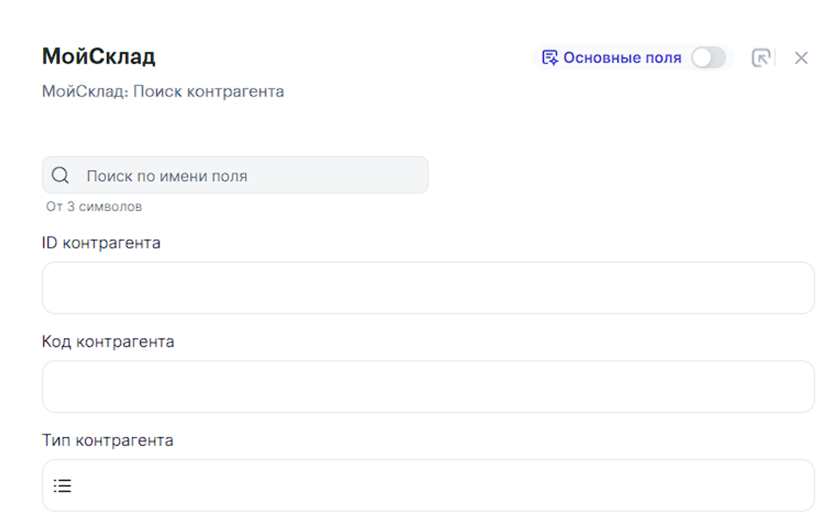The height and width of the screenshot is (530, 840).
Task: Click the ID контрагента field label
Action: pyautogui.click(x=101, y=243)
